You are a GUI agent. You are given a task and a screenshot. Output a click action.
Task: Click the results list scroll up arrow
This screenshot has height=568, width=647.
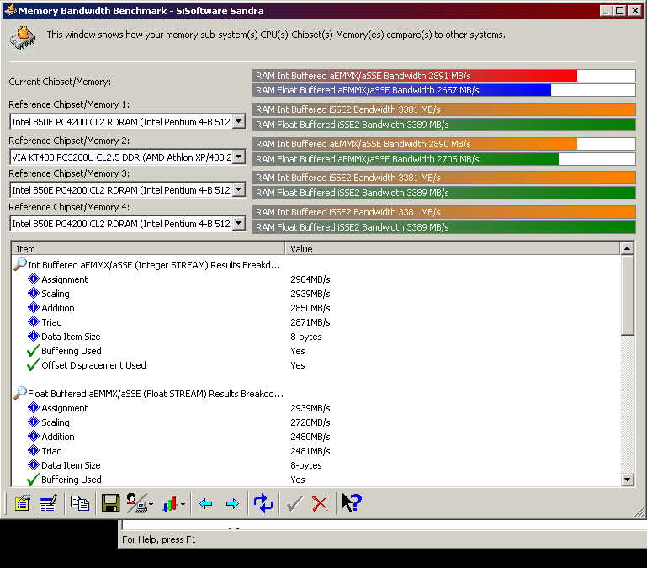pyautogui.click(x=627, y=248)
